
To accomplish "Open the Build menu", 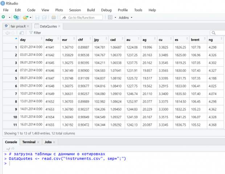I will pos(91,10).
